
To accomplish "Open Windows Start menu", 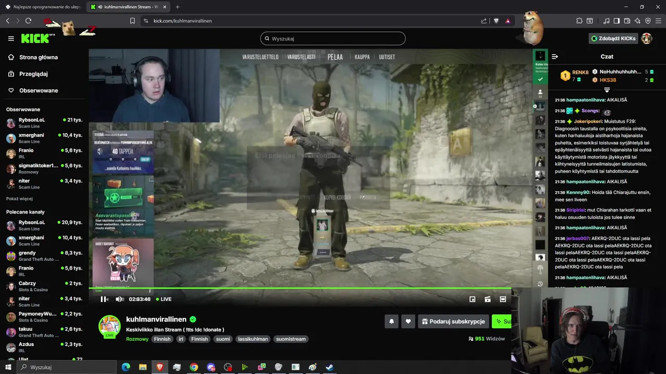I will click(x=8, y=367).
